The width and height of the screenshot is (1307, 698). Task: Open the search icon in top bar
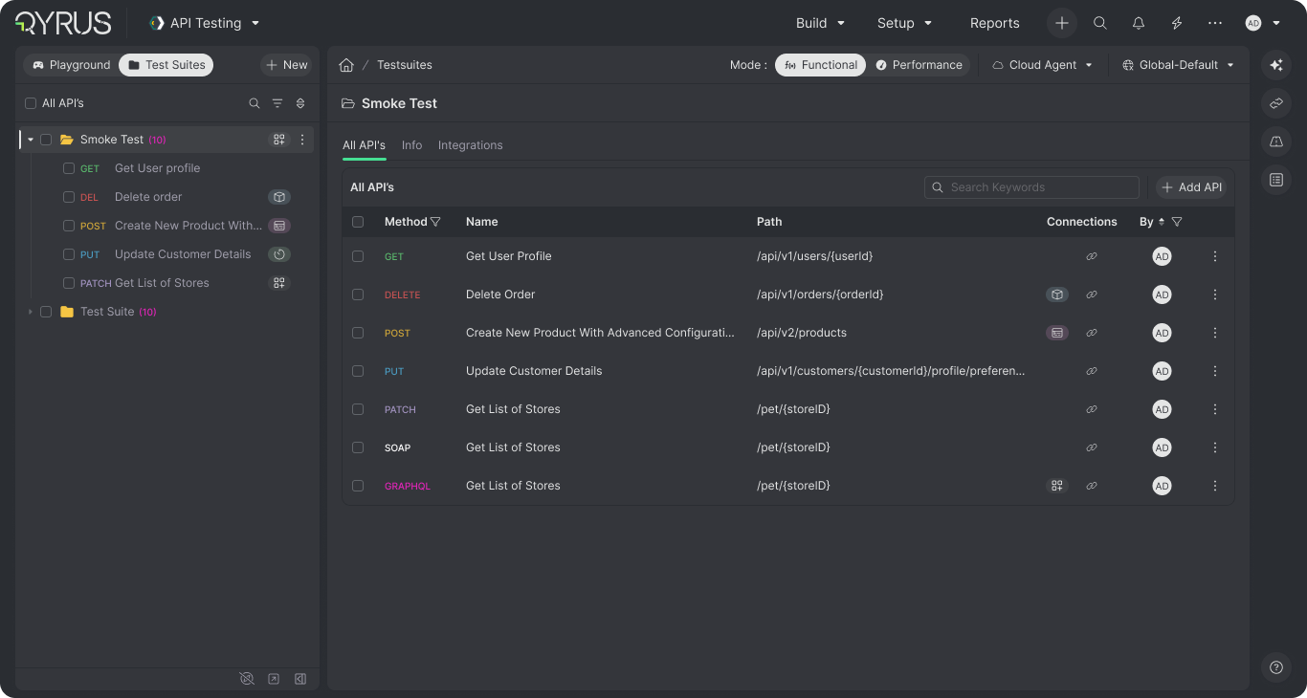click(x=1100, y=23)
